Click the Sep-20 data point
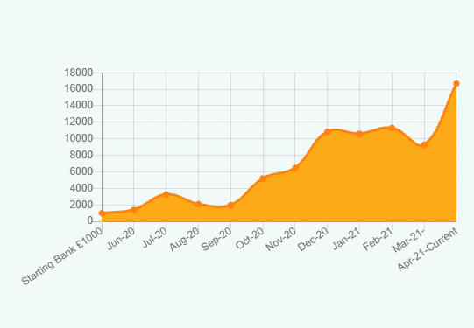This screenshot has height=328, width=474. pyautogui.click(x=230, y=206)
